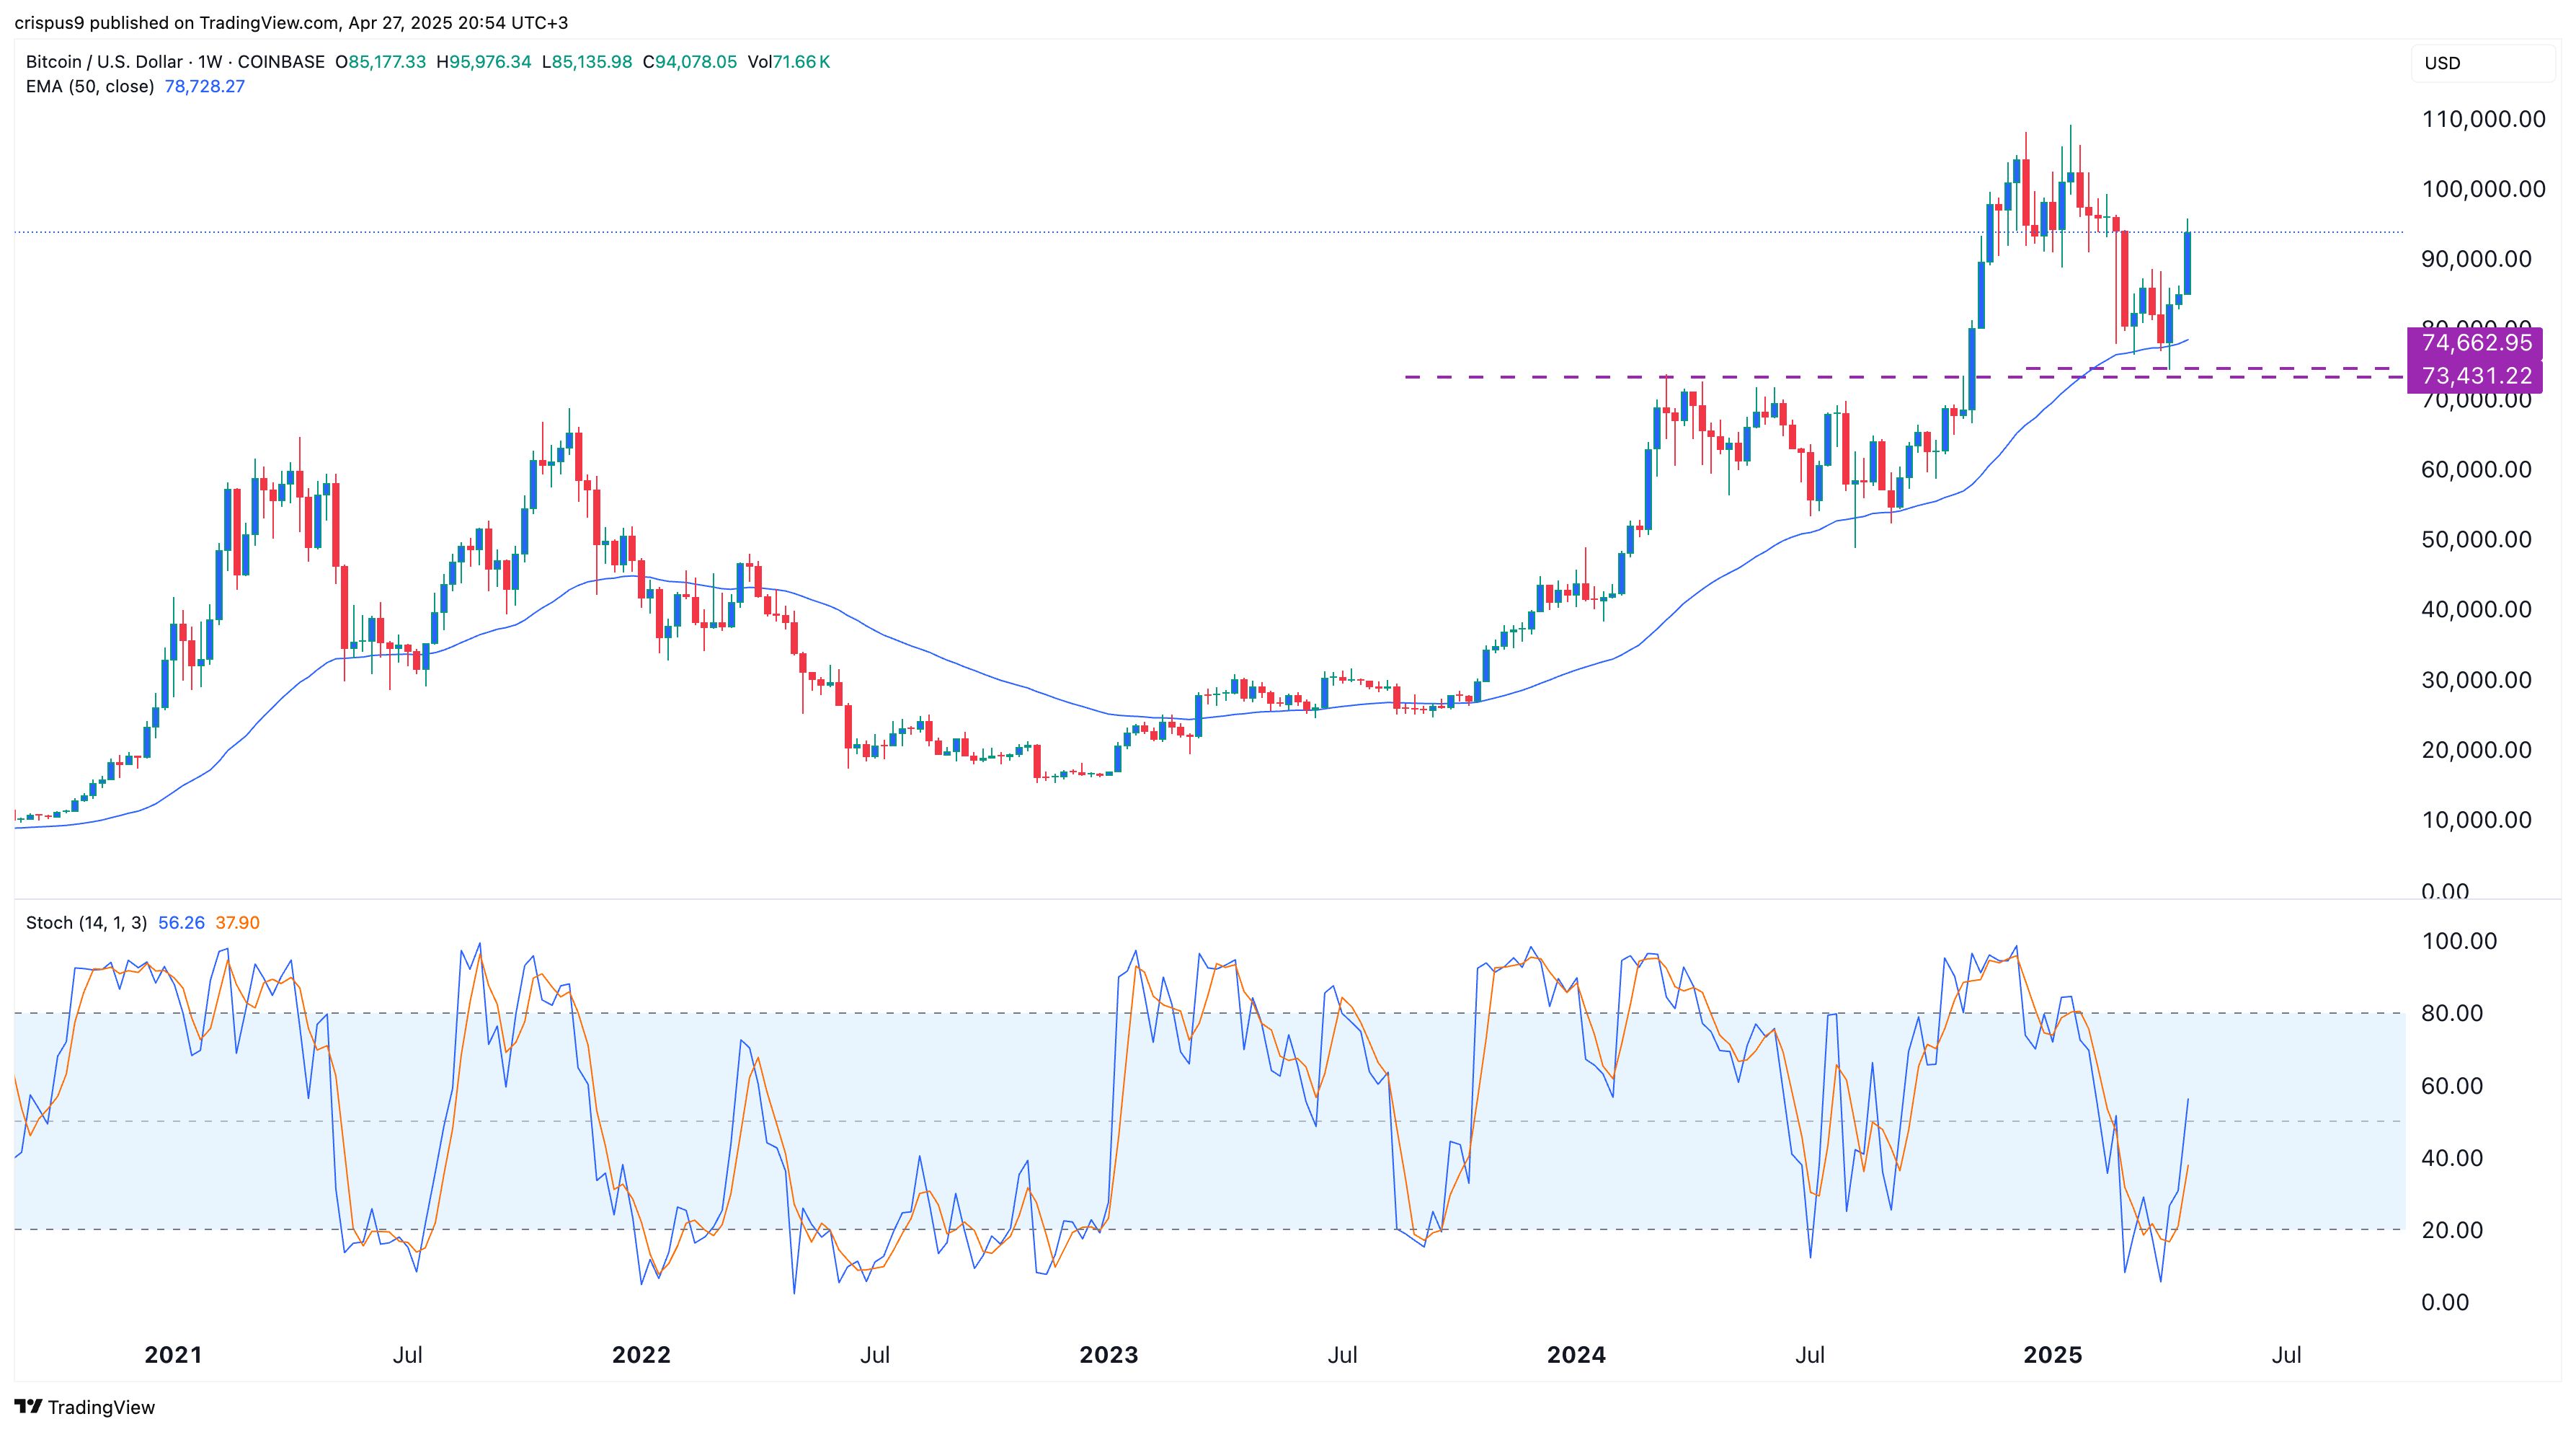Open the USD currency selector
The height and width of the screenshot is (1432, 2576).
point(2442,63)
